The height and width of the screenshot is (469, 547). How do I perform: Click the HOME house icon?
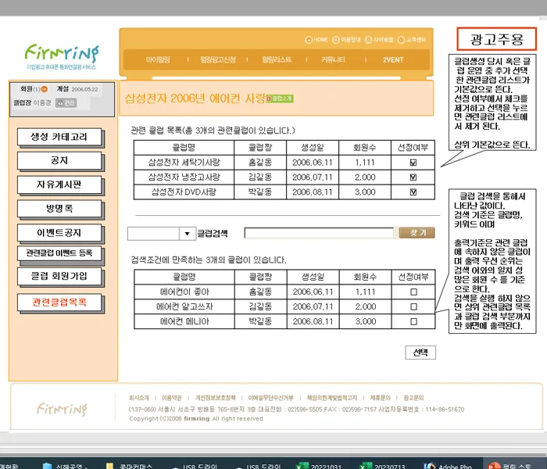309,40
